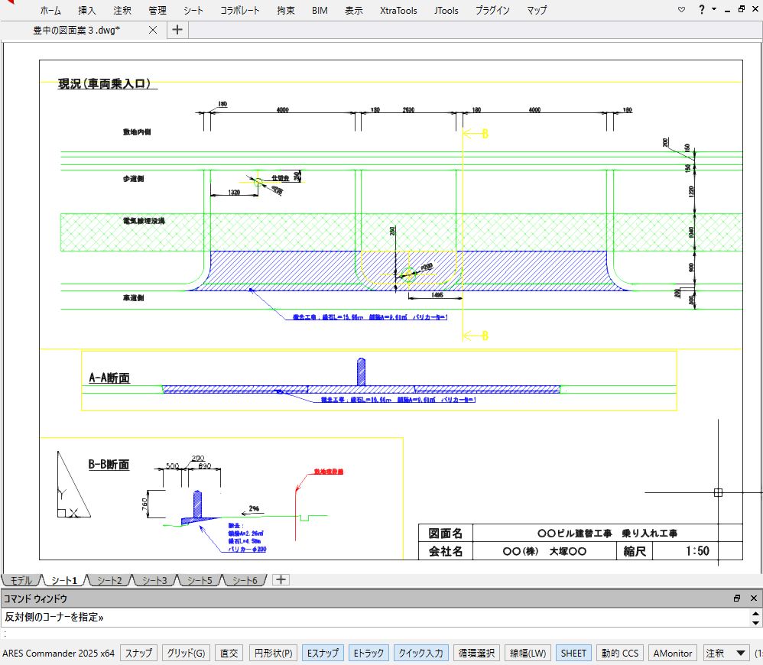Switch to the XtraTools ribbon tab
763x665 pixels.
tap(398, 11)
